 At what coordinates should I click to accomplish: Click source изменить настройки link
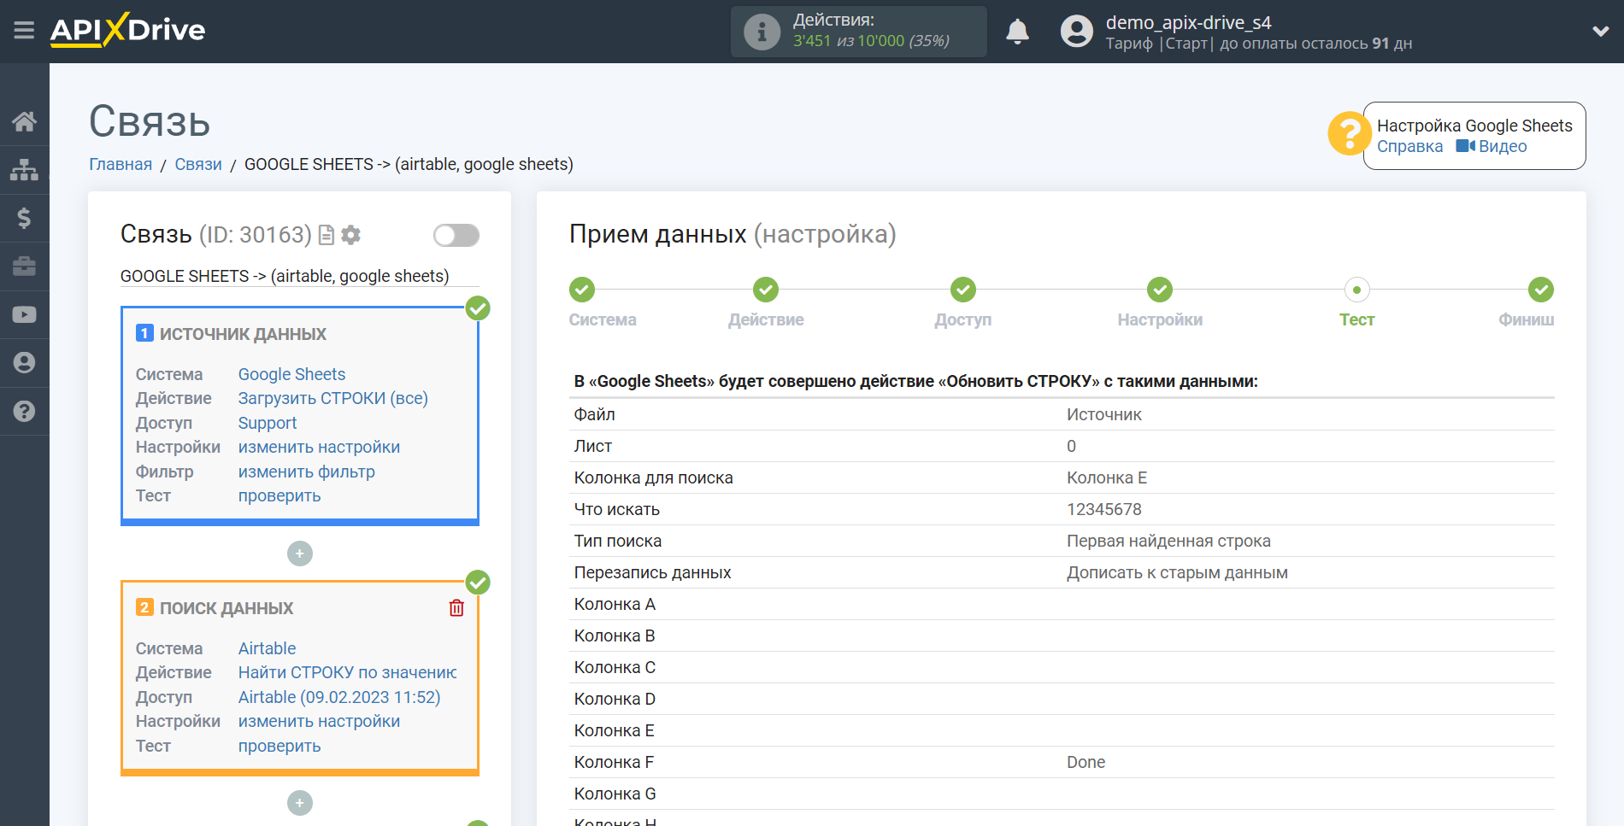pyautogui.click(x=319, y=447)
